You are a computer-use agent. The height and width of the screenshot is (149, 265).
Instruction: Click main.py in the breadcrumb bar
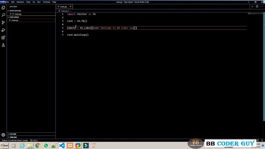(x=64, y=11)
